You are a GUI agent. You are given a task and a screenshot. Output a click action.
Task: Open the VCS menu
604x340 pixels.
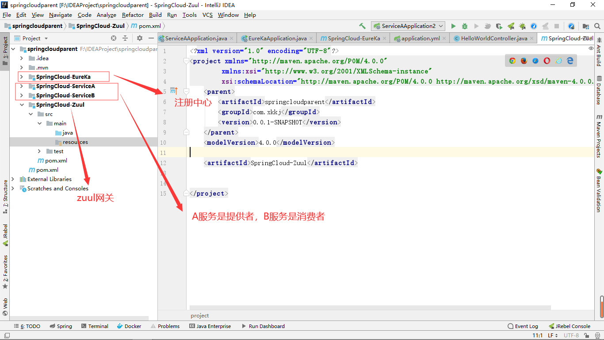[207, 15]
